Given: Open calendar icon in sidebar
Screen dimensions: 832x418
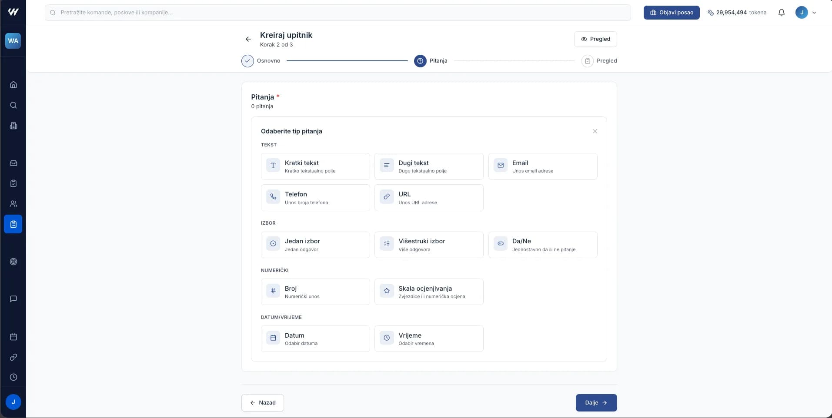Looking at the screenshot, I should (13, 337).
